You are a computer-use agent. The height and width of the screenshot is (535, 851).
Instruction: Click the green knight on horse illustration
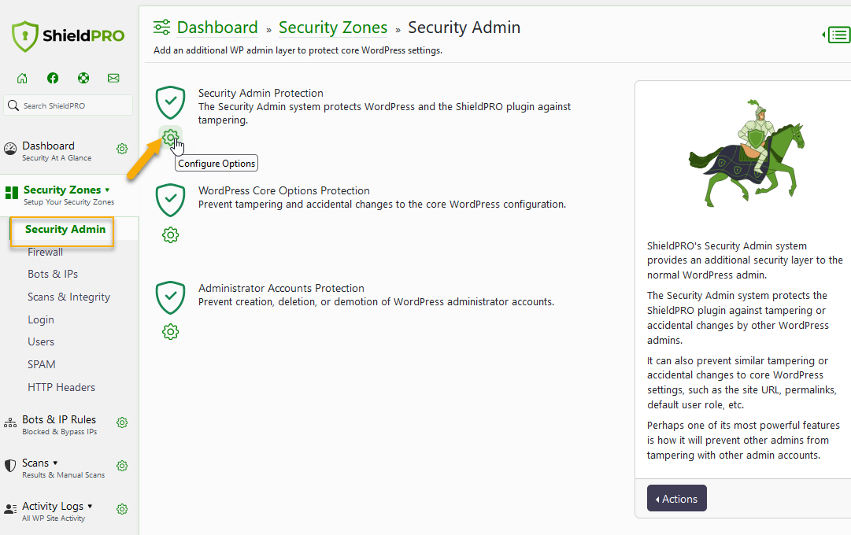[x=747, y=153]
